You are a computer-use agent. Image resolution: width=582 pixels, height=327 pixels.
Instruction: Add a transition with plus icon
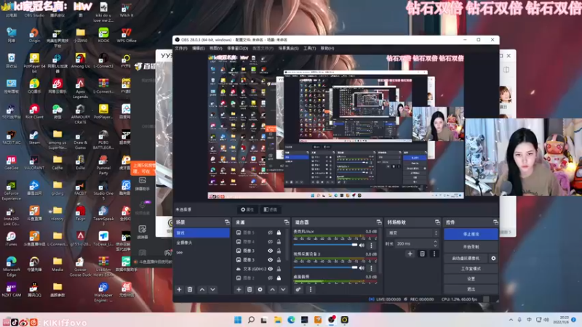410,254
